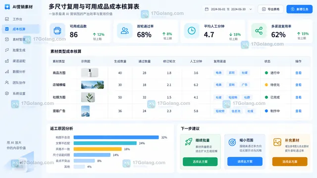Viewport: 317px width, 178px height.
Task: Click 制作中 status in 竖版广告 row
Action: click(x=272, y=111)
